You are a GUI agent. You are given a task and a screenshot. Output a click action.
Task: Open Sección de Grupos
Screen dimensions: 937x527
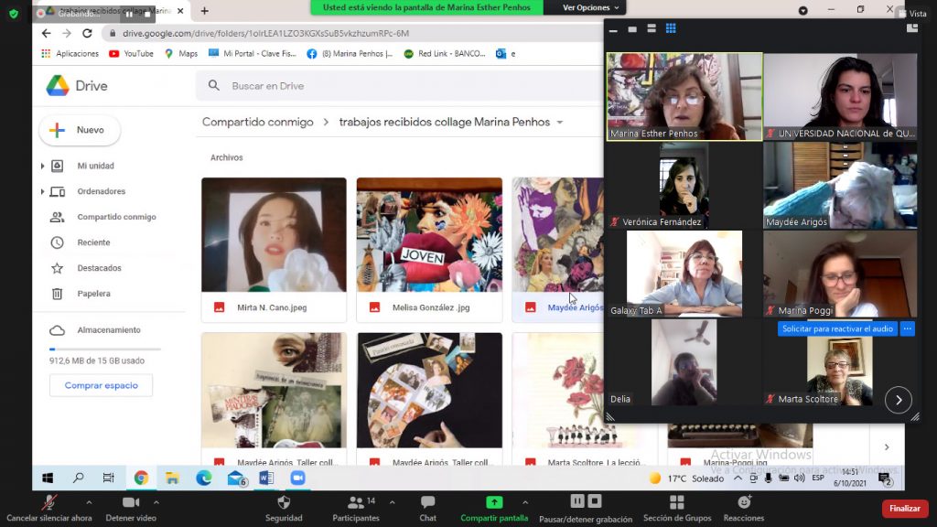tap(676, 503)
